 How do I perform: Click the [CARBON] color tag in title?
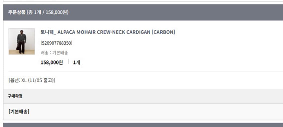[163, 32]
